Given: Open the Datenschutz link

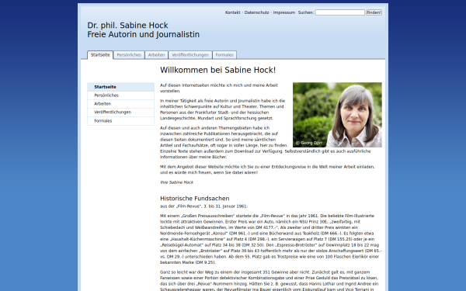Looking at the screenshot, I should coord(256,12).
